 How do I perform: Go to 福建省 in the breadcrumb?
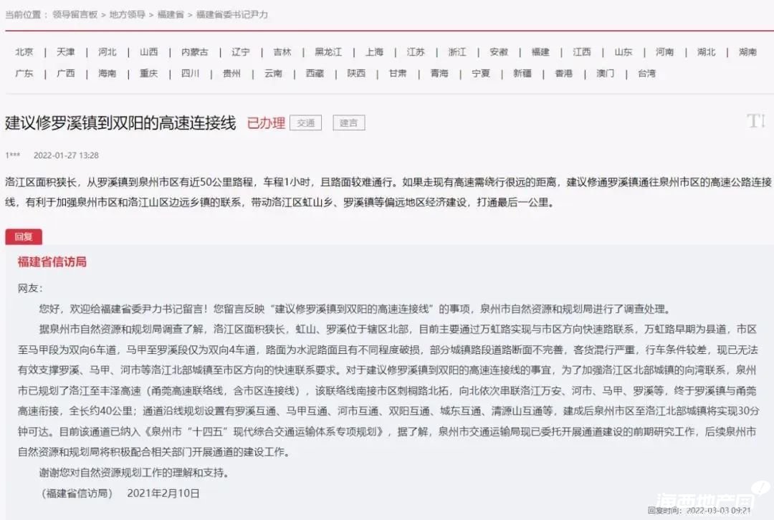171,15
